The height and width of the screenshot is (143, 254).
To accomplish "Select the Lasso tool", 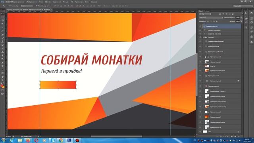I will (2, 20).
